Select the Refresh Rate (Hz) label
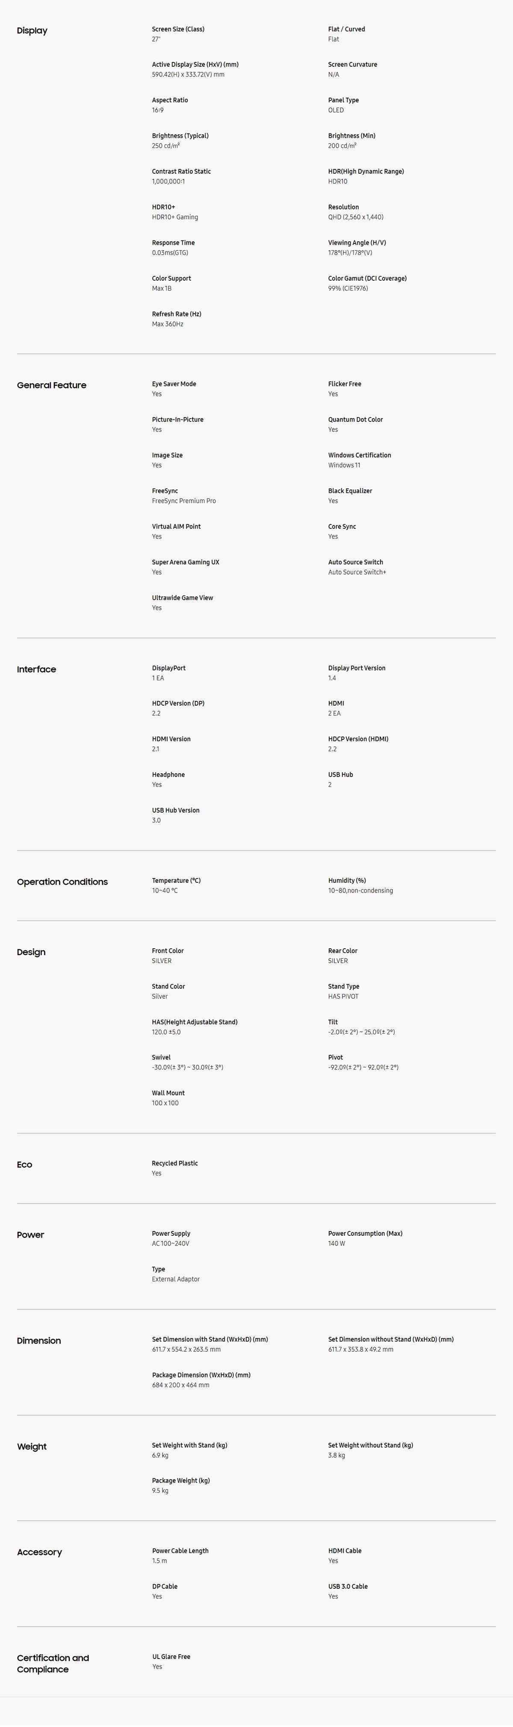The width and height of the screenshot is (513, 1727). coord(176,315)
